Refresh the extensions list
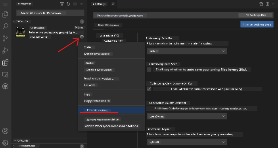Screen dimensions: 278x148 (x=69, y=4)
